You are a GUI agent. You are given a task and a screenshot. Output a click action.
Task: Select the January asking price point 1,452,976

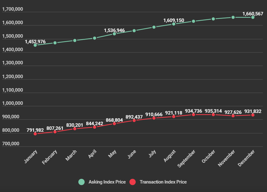[x=35, y=45]
